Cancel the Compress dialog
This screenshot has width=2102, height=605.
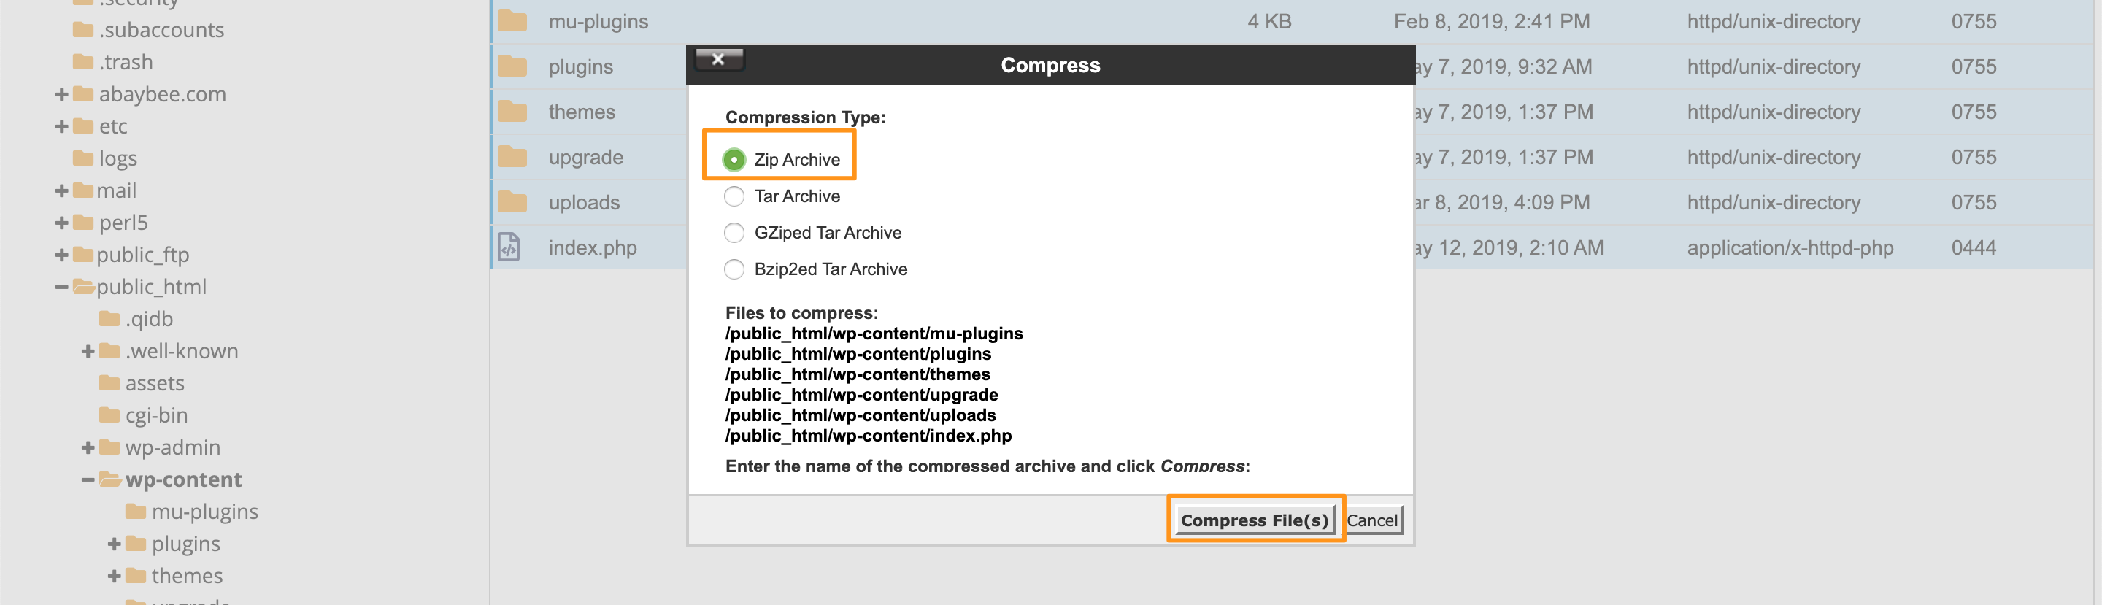pyautogui.click(x=1371, y=520)
